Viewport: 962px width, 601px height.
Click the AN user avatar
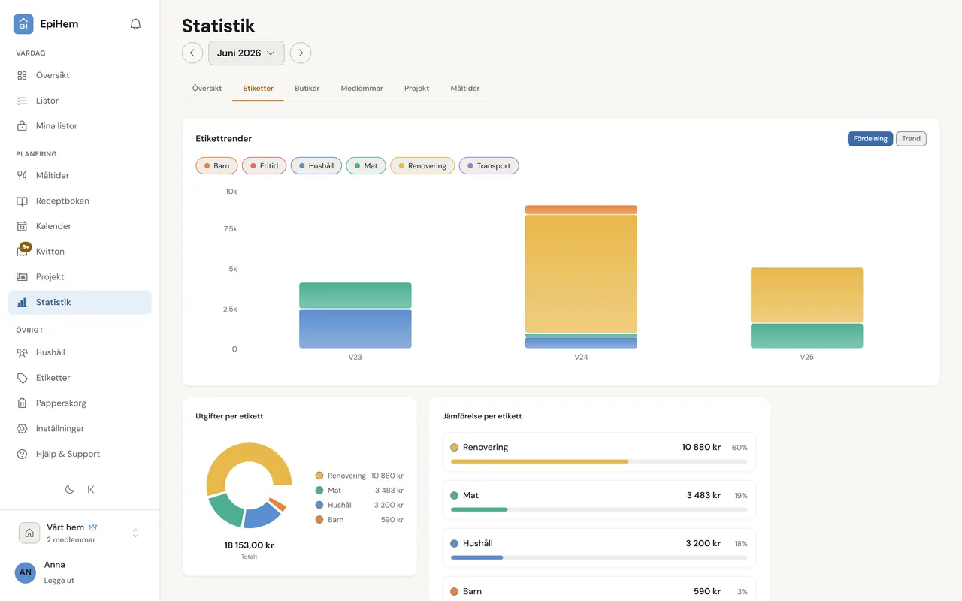(x=26, y=572)
